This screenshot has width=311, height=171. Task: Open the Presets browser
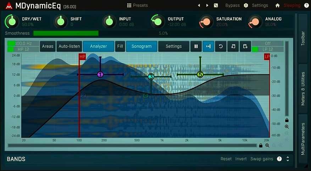(138, 5)
